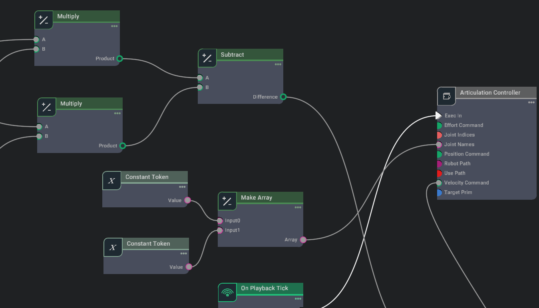539x308 pixels.
Task: Click the Exec In arrow port
Action: click(439, 115)
